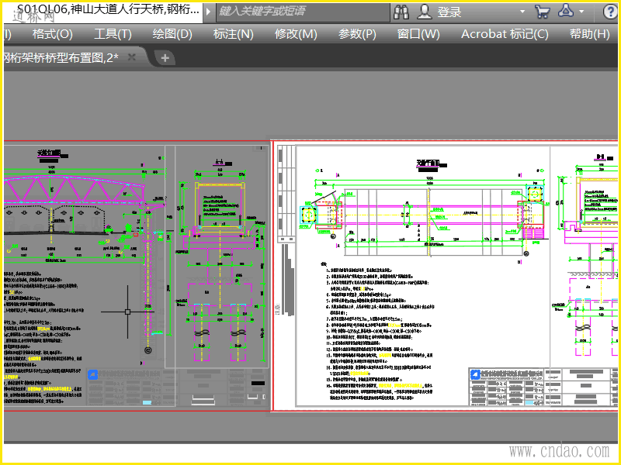Expand the dropdown arrow next to 登录
The image size is (621, 465).
pyautogui.click(x=522, y=11)
